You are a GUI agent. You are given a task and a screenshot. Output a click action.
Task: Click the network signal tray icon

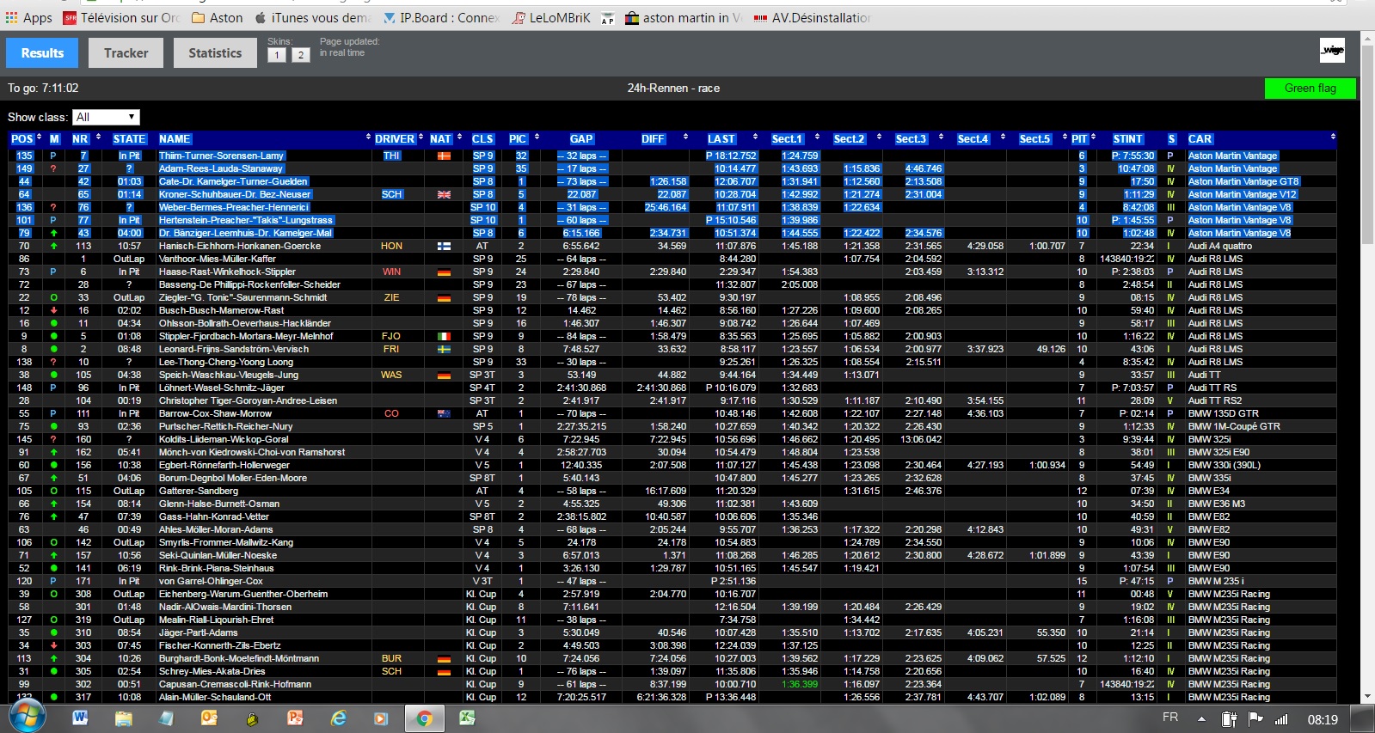pyautogui.click(x=1281, y=719)
